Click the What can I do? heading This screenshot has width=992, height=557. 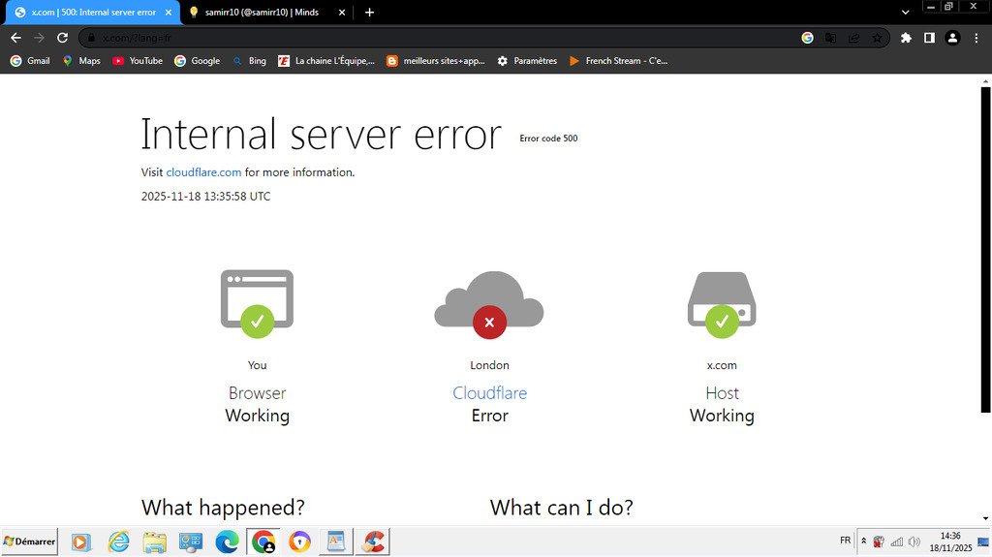coord(561,508)
